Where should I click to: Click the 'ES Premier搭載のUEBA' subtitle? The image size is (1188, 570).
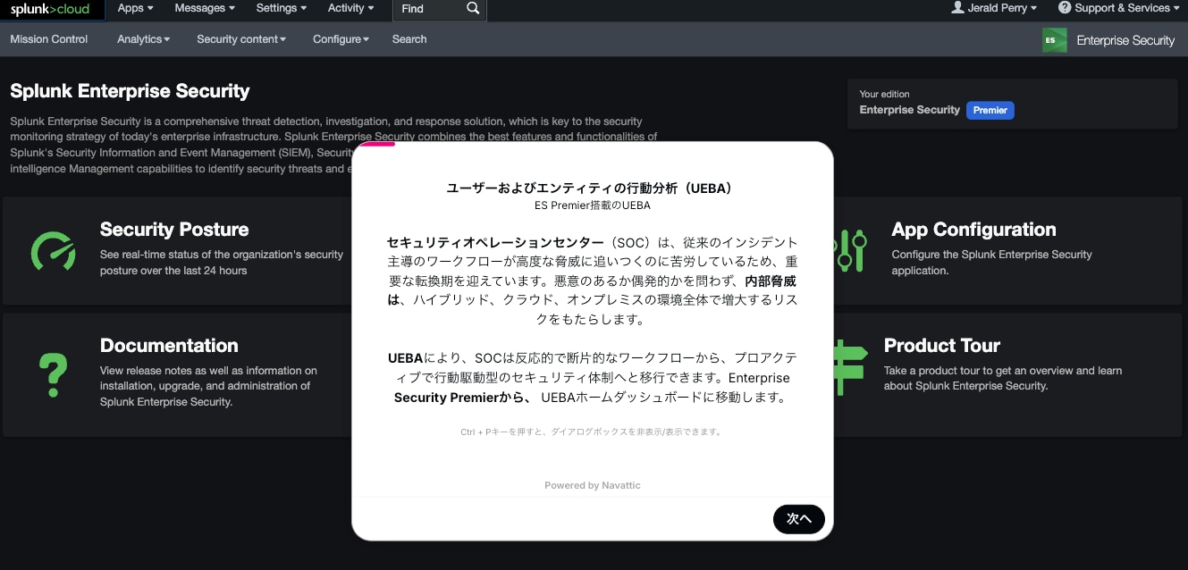point(593,205)
